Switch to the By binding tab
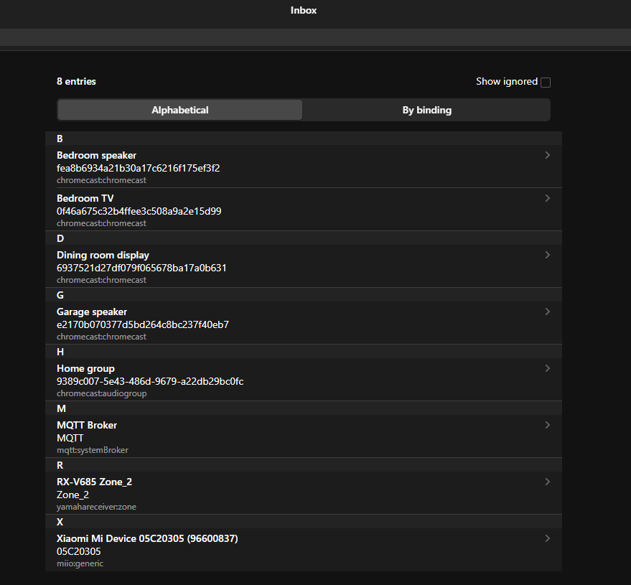The height and width of the screenshot is (585, 631). point(426,110)
